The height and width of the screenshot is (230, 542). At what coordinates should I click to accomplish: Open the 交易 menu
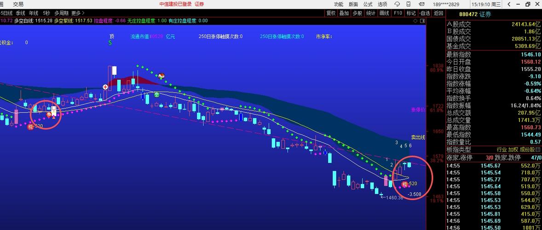pos(18,4)
